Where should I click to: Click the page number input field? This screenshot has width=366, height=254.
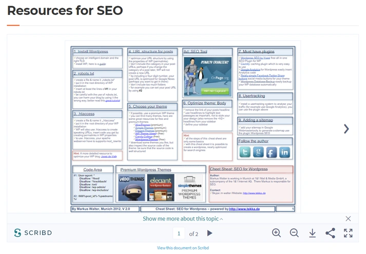(x=179, y=233)
